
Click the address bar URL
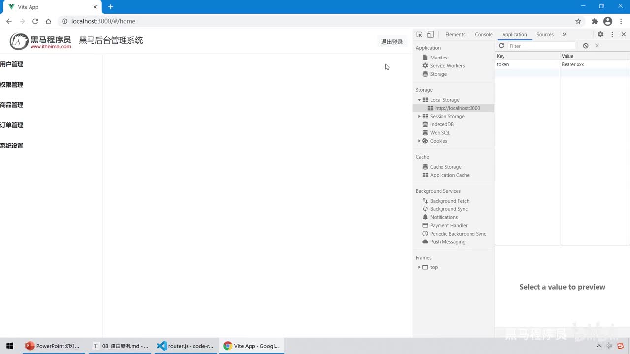(103, 21)
